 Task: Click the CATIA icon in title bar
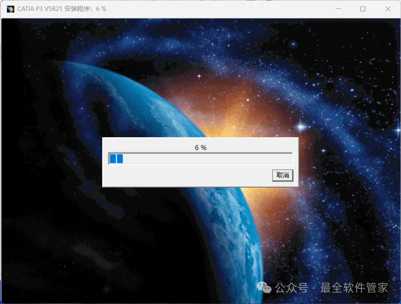point(11,9)
